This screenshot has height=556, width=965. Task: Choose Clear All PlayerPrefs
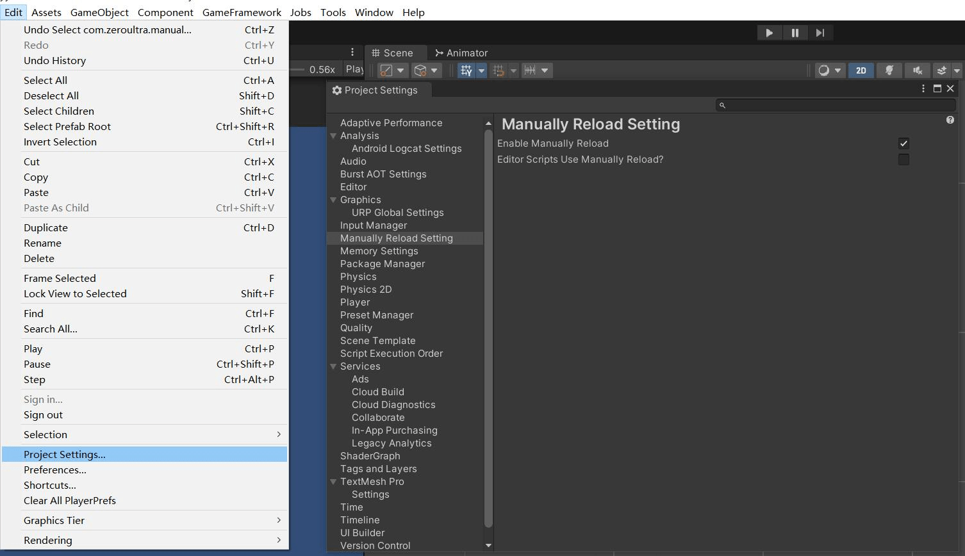tap(144, 501)
